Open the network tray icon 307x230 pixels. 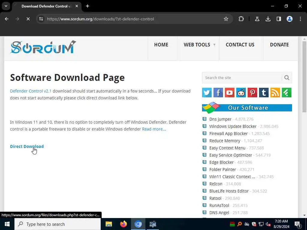pos(261,224)
